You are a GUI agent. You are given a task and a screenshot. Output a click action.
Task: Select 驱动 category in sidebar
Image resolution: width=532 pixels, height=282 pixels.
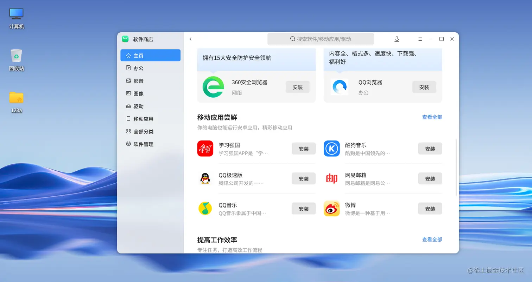click(x=151, y=106)
